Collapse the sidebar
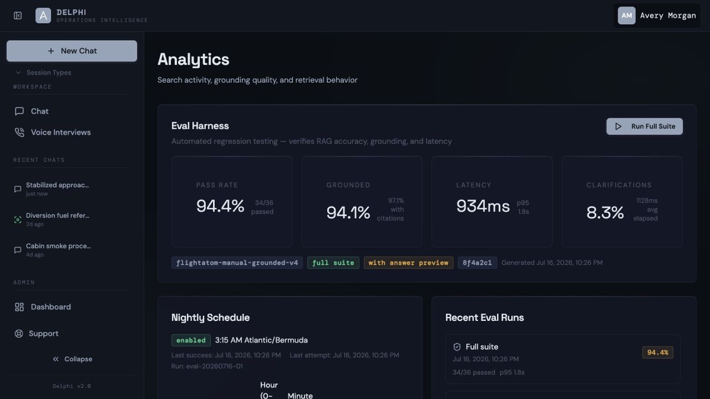 click(72, 359)
